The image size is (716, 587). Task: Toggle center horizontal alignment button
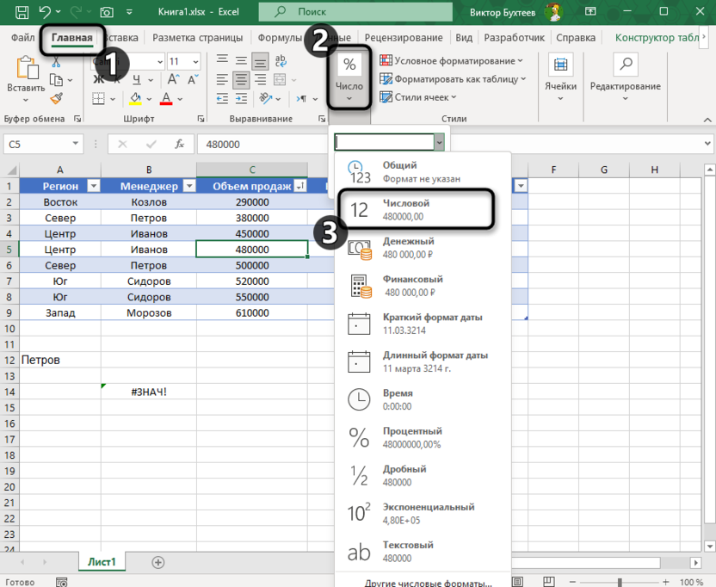coord(241,79)
